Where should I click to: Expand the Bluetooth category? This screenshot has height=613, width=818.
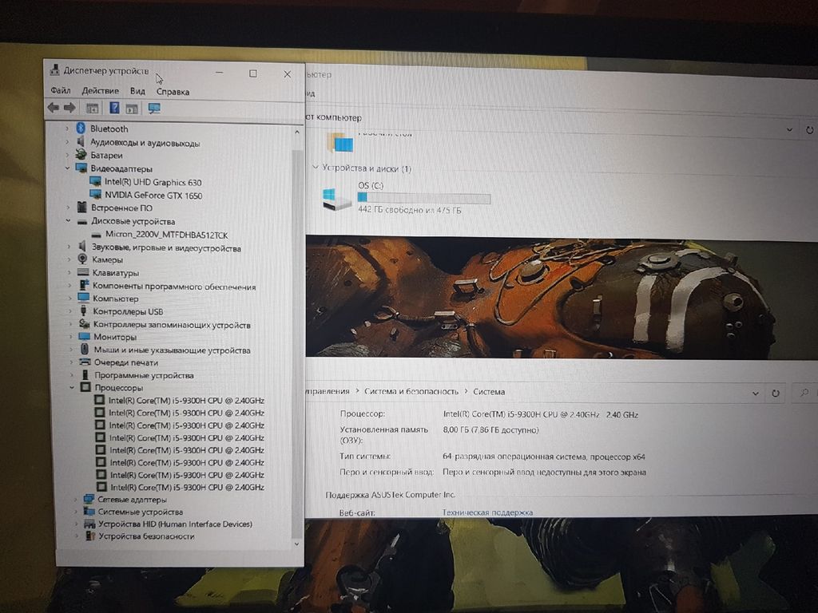(x=67, y=129)
